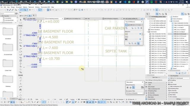Open the Entire Model dropdown in view settings

tap(157, 87)
